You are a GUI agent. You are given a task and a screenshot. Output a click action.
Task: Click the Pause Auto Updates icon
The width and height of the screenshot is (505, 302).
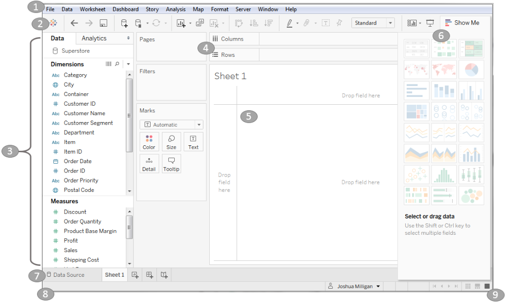(x=138, y=23)
